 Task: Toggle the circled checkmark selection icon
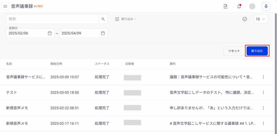(x=245, y=19)
